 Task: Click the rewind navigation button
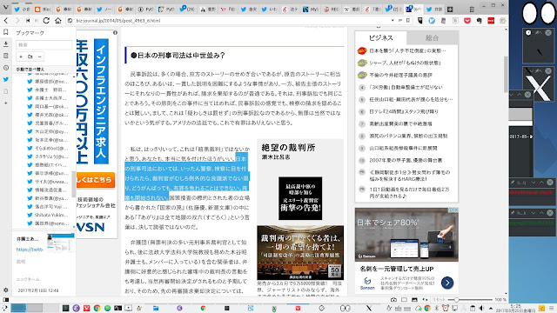click(x=28, y=21)
